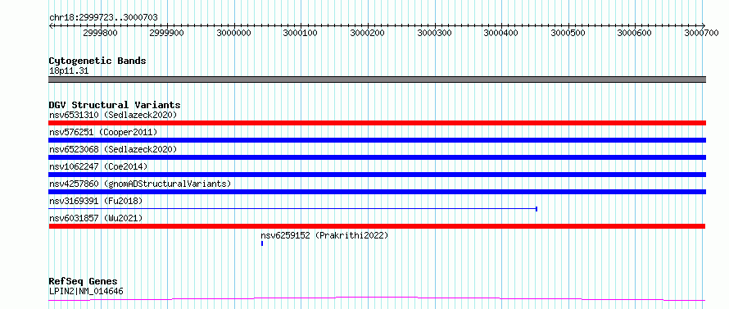Open the Cytogenetic Bands track title
This screenshot has height=309, width=729.
97,61
